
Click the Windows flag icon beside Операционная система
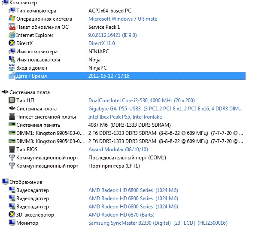tap(12, 18)
